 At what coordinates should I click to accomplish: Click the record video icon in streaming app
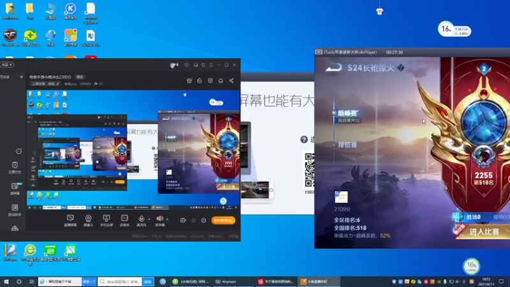pos(183,220)
